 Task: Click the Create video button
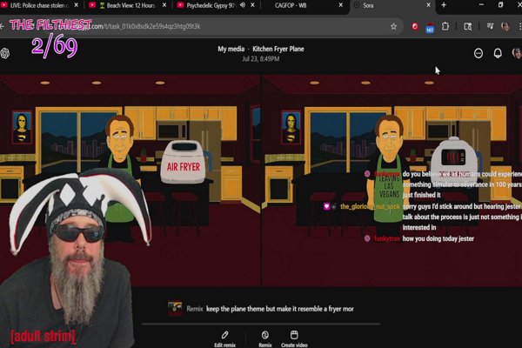click(x=294, y=339)
